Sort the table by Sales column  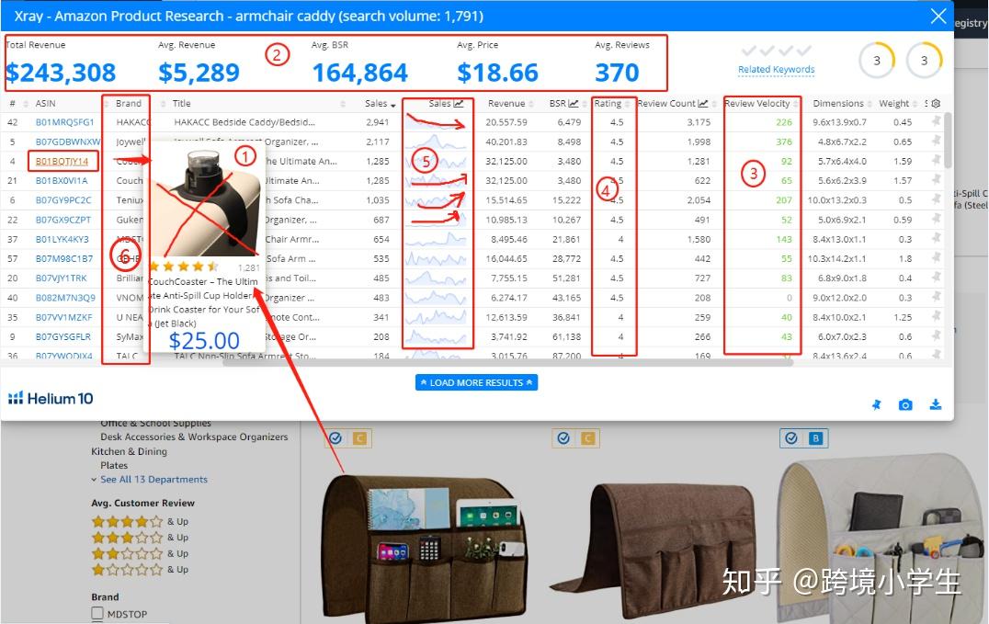[x=380, y=104]
